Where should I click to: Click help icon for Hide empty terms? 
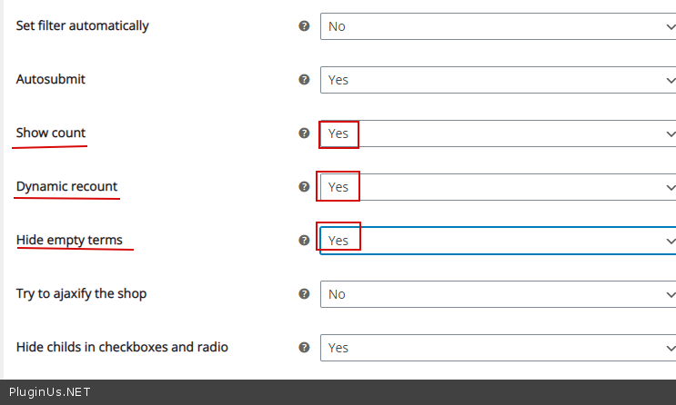tap(305, 241)
